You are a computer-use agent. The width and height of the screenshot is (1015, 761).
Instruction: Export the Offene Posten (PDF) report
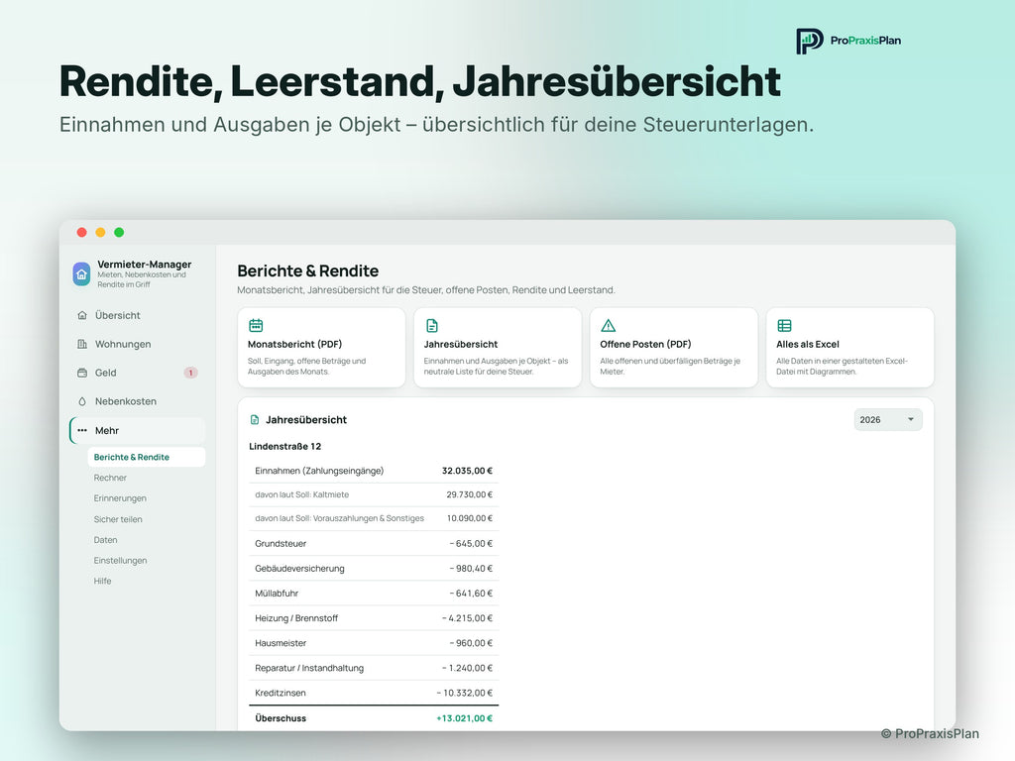674,348
